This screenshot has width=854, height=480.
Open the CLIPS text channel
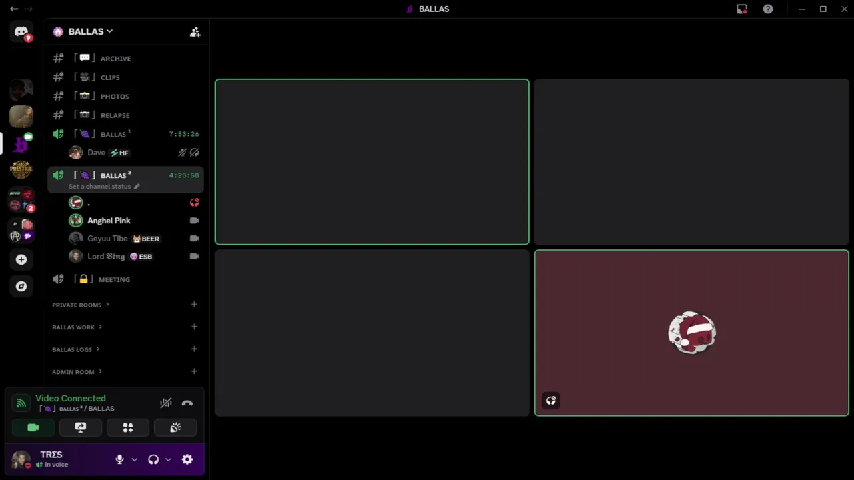coord(125,77)
